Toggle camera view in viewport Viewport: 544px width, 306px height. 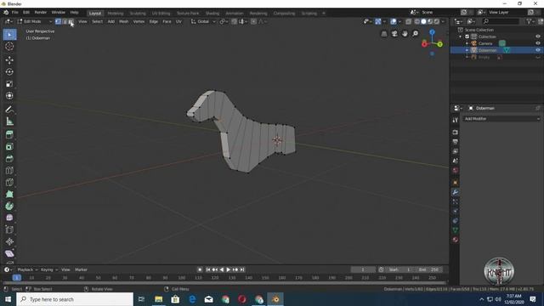(394, 34)
